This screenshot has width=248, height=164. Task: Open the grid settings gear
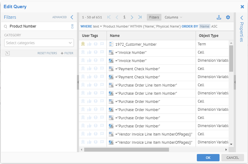click(228, 17)
